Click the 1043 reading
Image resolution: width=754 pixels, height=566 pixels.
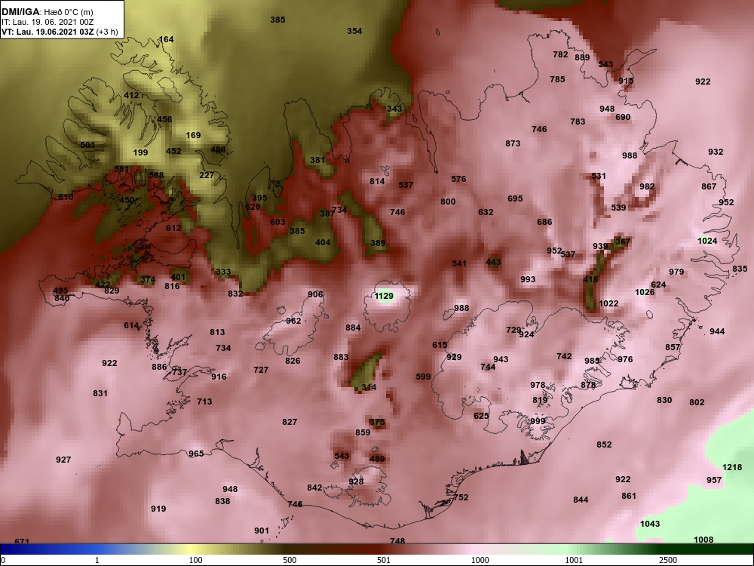pos(650,524)
